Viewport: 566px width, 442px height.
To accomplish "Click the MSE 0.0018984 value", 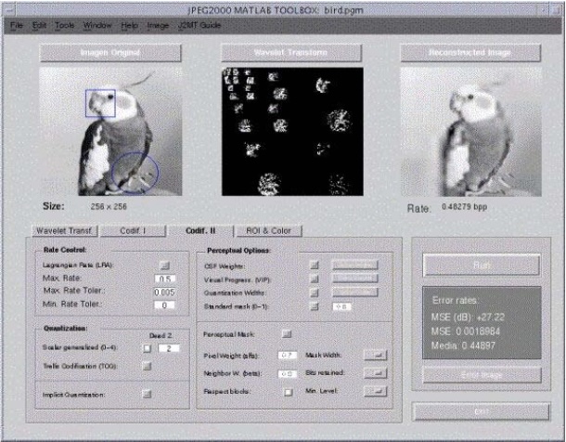I will [x=465, y=331].
